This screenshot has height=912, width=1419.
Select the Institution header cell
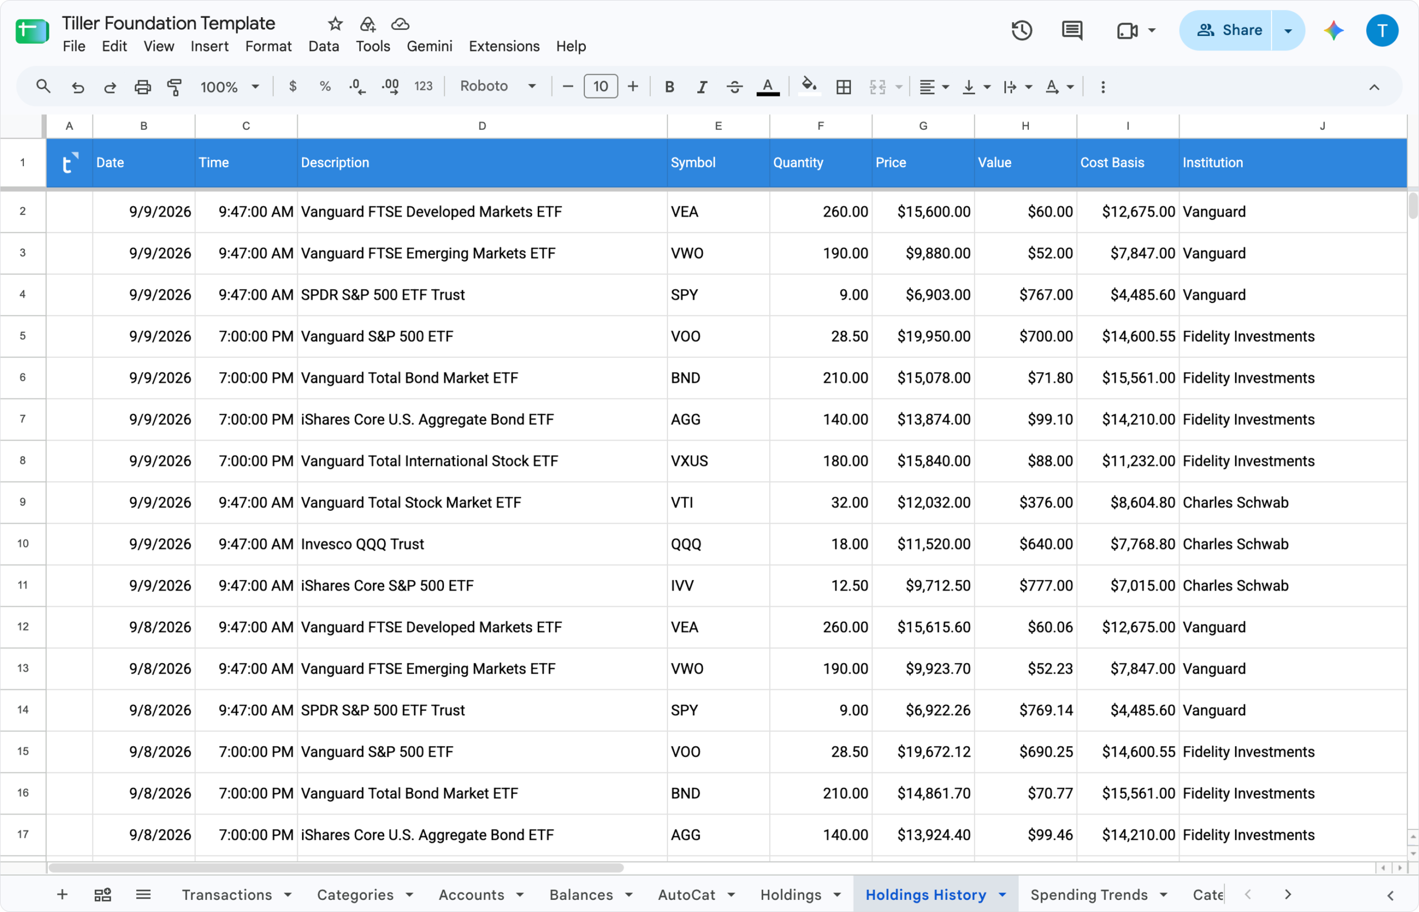coord(1293,162)
